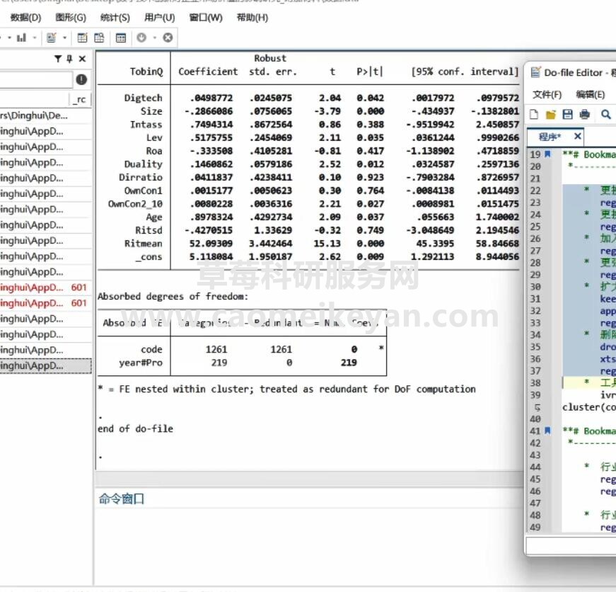The width and height of the screenshot is (616, 592).
Task: Click line number 38 in Do-file Editor
Action: coord(535,383)
